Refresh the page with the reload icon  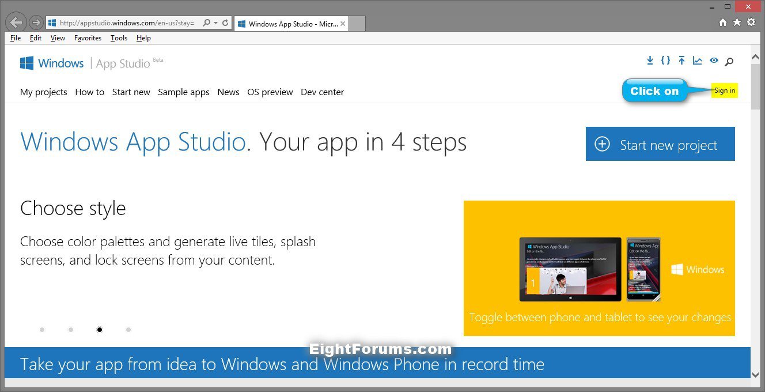[225, 23]
